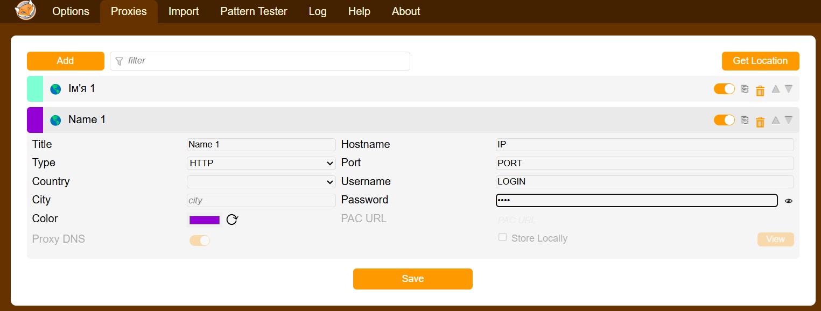Move Ім'я 1 proxy down
The width and height of the screenshot is (821, 311).
click(x=789, y=89)
